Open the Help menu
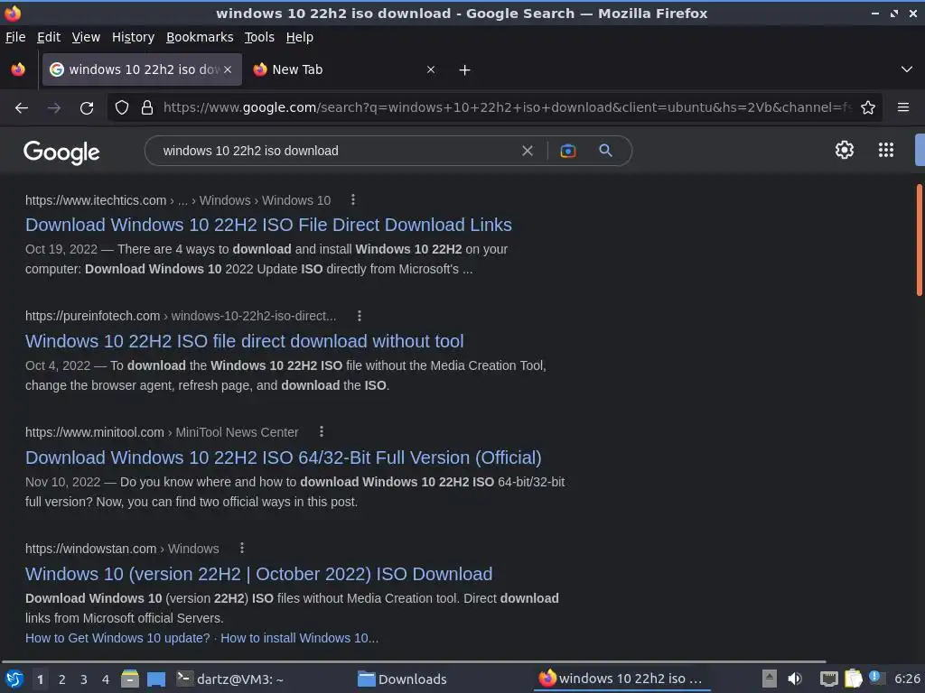Viewport: 925px width, 693px height. click(300, 37)
